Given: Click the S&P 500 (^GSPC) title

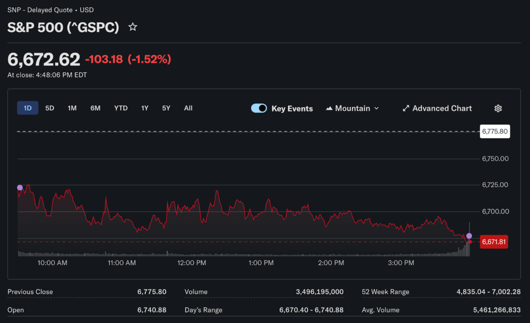Looking at the screenshot, I should [x=63, y=27].
